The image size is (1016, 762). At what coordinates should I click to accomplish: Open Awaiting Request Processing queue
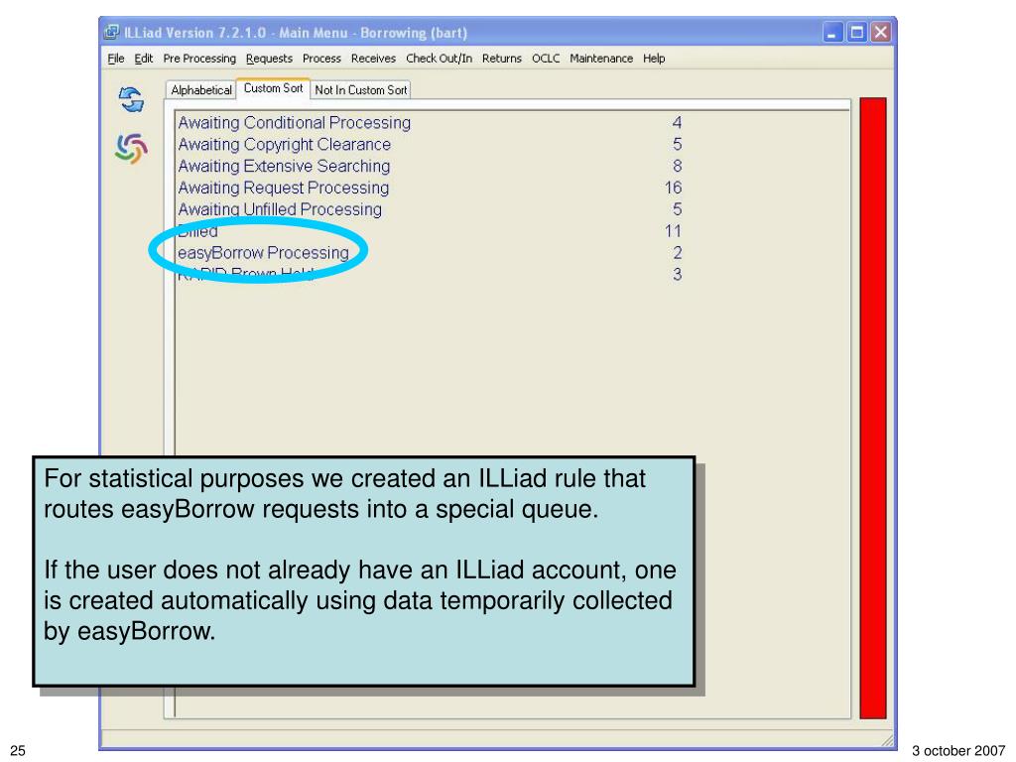tap(284, 188)
